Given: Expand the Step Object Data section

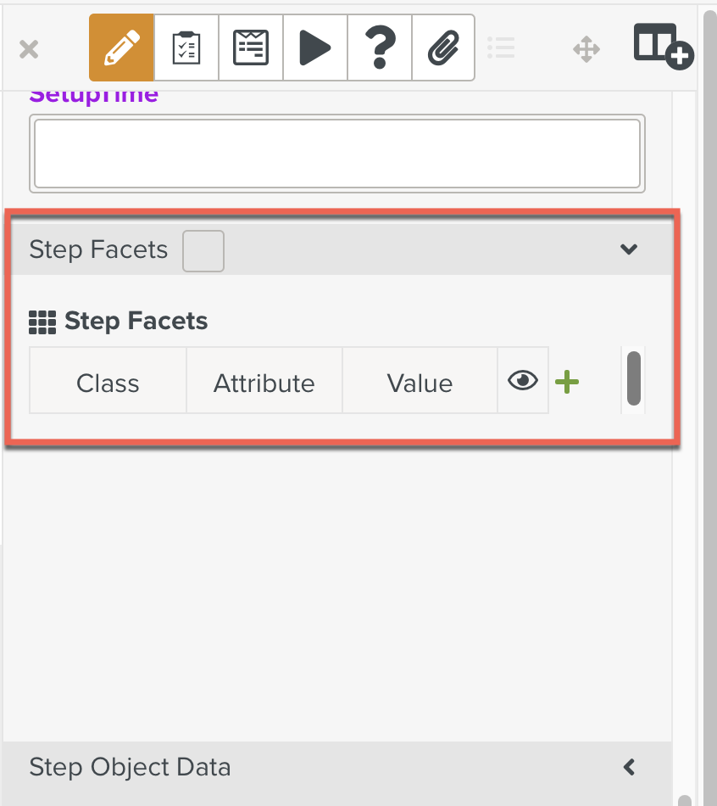Looking at the screenshot, I should [x=629, y=768].
